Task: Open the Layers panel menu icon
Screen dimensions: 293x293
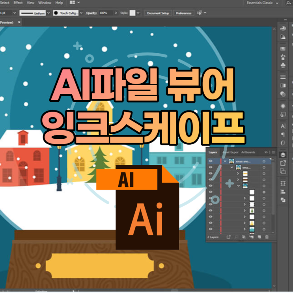Action: pos(273,152)
